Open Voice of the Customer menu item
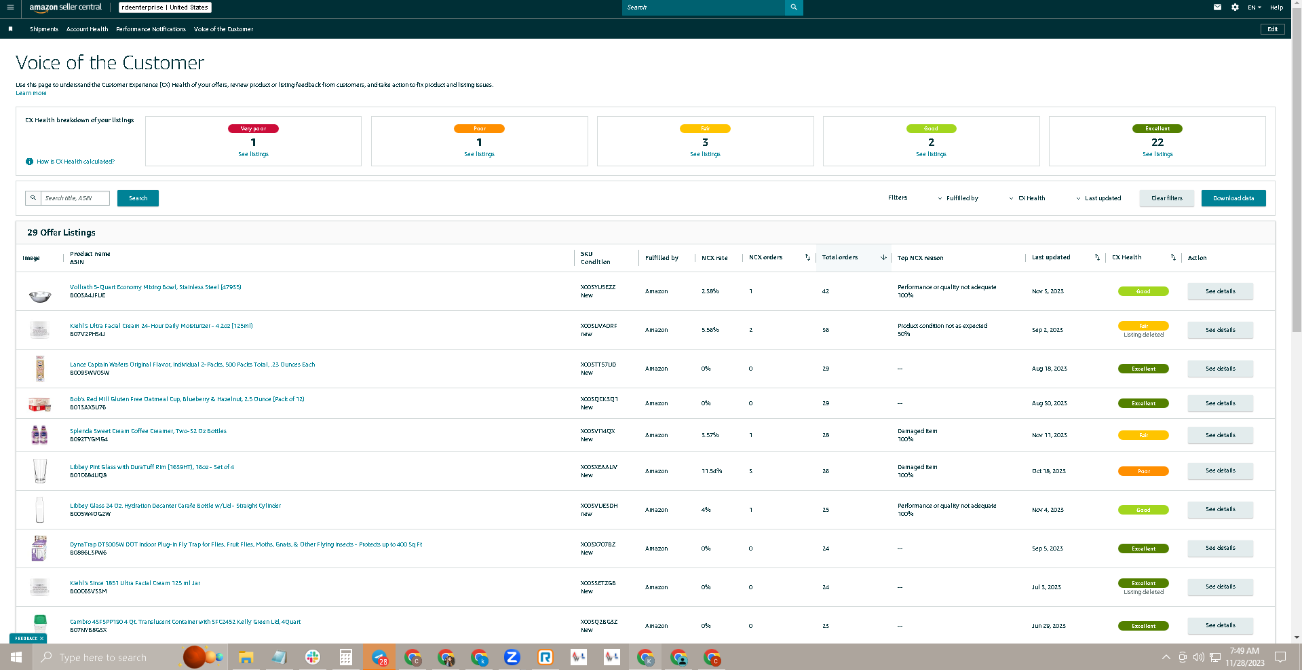 coord(223,29)
